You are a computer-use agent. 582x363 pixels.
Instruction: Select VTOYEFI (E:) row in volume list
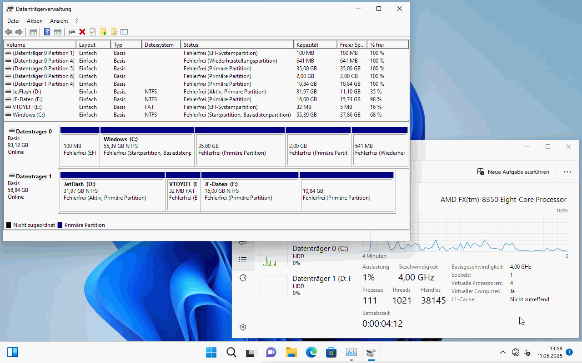coord(206,107)
